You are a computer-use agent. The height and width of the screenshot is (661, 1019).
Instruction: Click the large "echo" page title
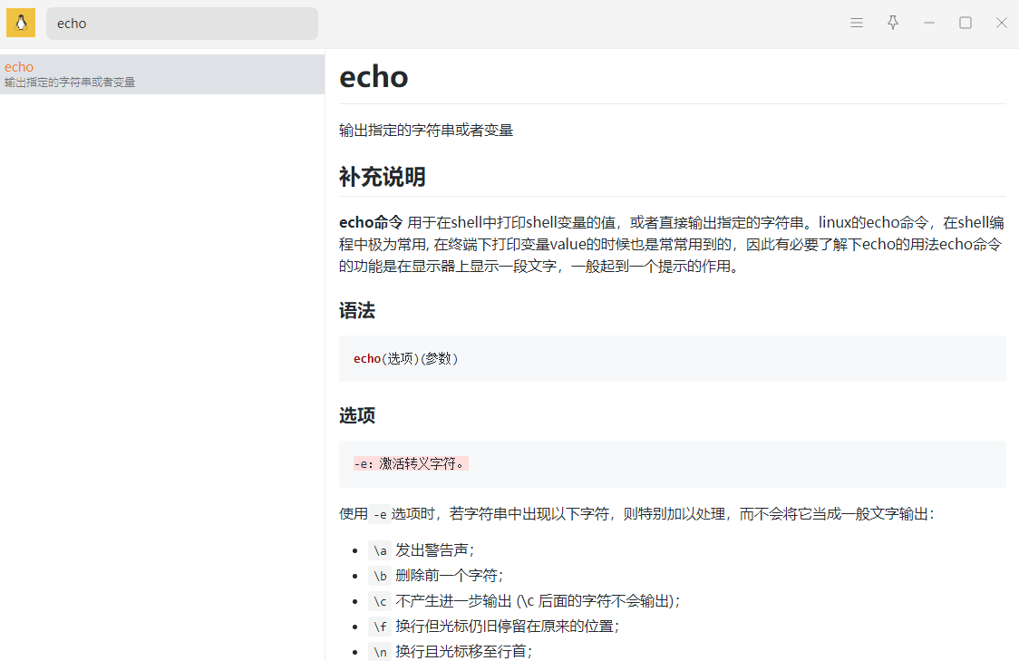click(x=374, y=77)
